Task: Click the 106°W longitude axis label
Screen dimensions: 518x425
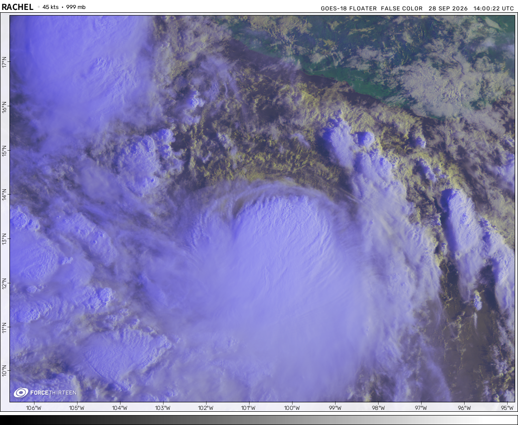Action: click(x=34, y=408)
